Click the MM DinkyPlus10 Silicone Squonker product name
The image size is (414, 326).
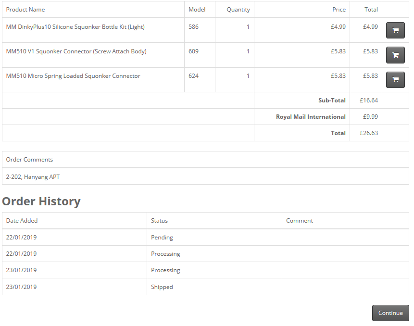coord(75,27)
